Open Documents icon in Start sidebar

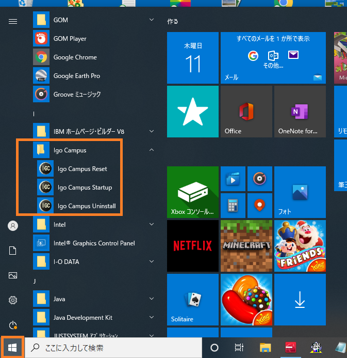coord(13,251)
